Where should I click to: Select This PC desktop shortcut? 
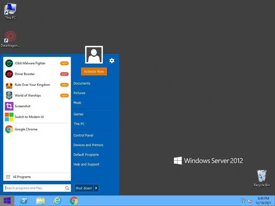coord(10,11)
